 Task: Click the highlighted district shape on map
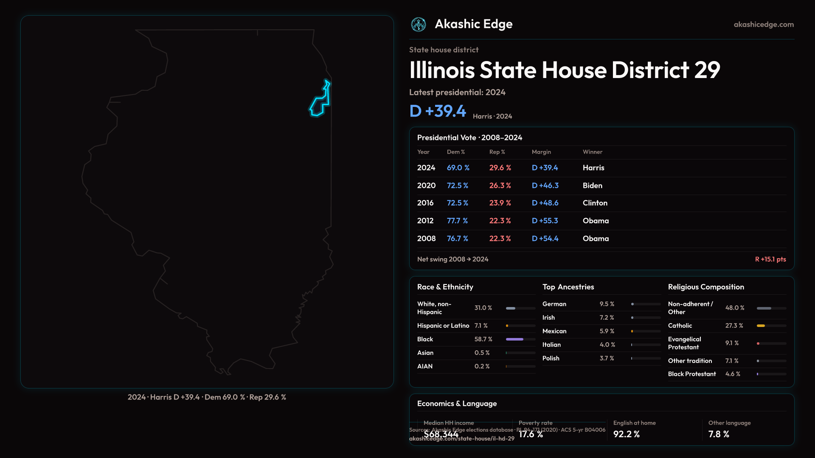pyautogui.click(x=319, y=105)
